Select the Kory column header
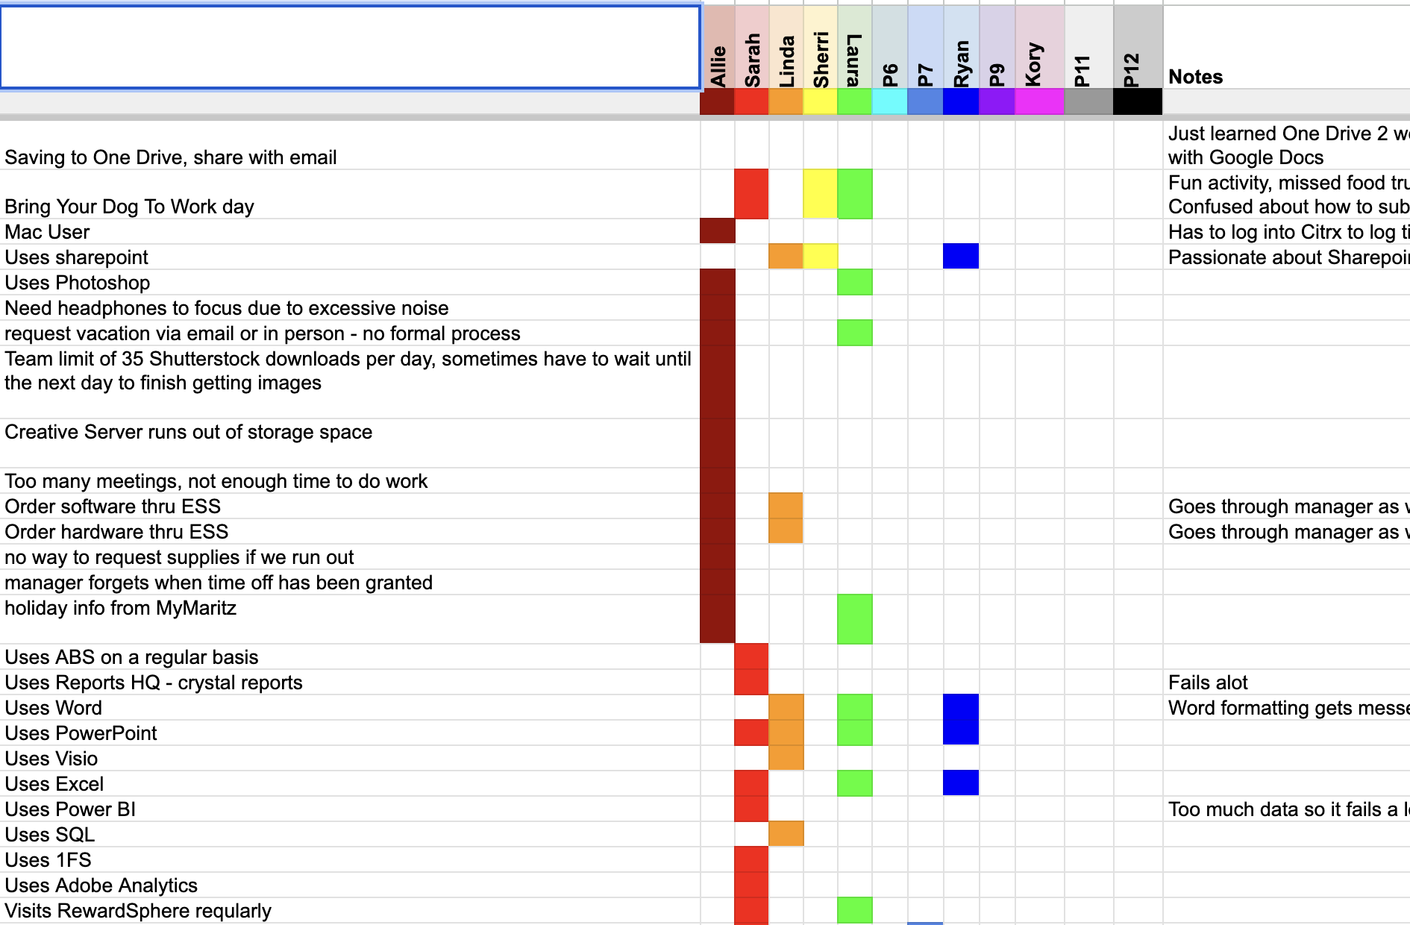 coord(1040,47)
